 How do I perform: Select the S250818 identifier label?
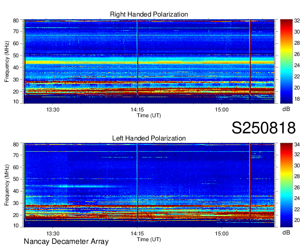[x=264, y=128]
